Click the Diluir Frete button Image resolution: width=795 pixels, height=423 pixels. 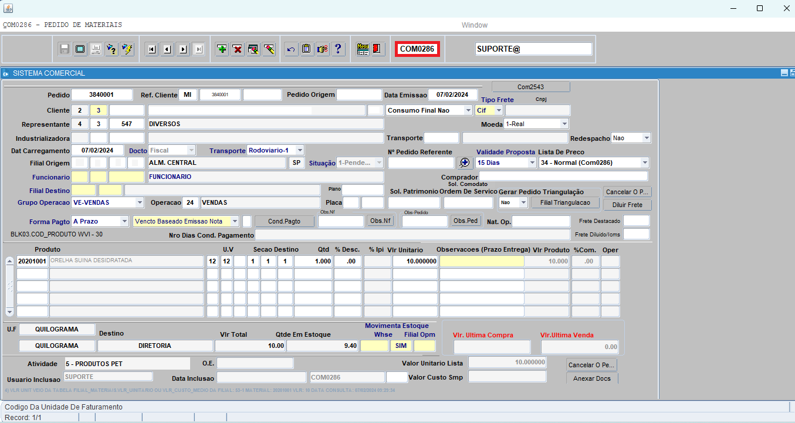(627, 205)
